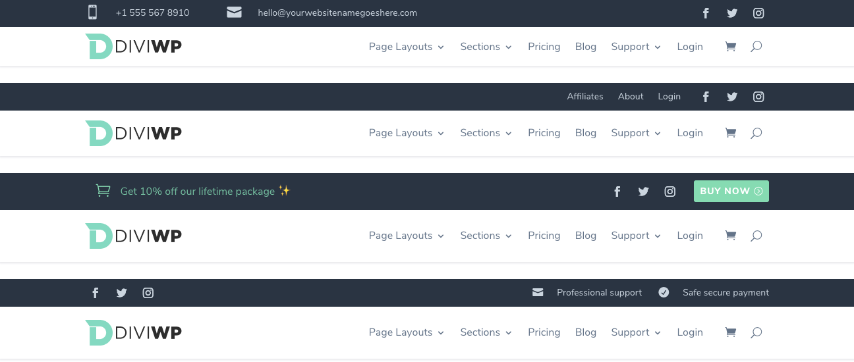Select Login in first header menu
The width and height of the screenshot is (854, 362).
pyautogui.click(x=690, y=47)
